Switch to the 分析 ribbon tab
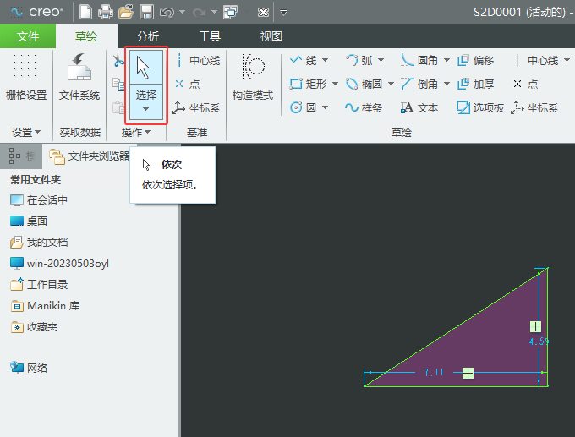Viewport: 575px width, 437px height. (x=148, y=36)
